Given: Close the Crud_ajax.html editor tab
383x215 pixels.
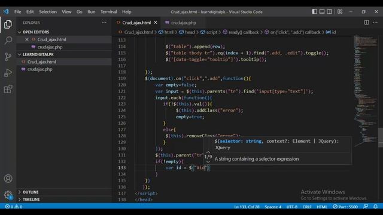Looking at the screenshot, I should click(x=156, y=23).
